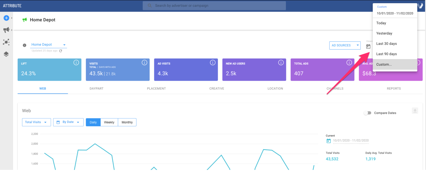This screenshot has height=182, width=426.
Task: Open the Viewing calendar date picker icon
Action: pyautogui.click(x=368, y=46)
